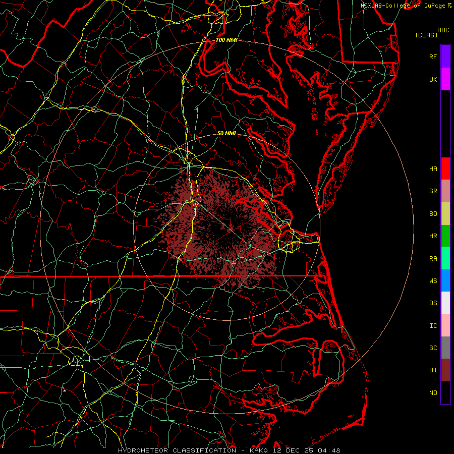The image size is (454, 454).
Task: Select the IC light pink legend swatch
Action: click(445, 325)
